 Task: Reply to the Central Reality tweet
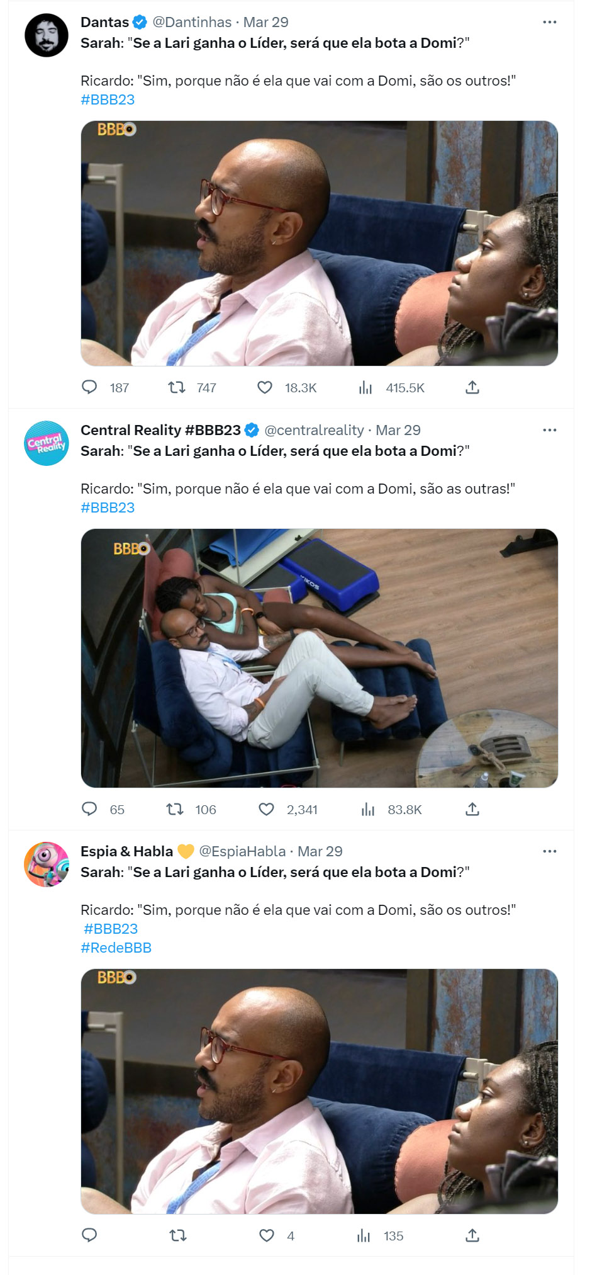pyautogui.click(x=89, y=808)
